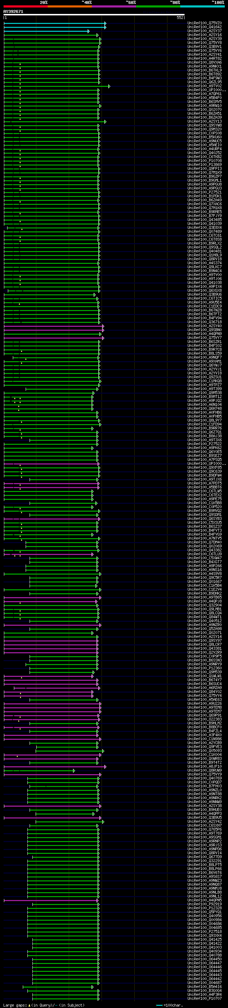Click the red 20% color legend segment
This screenshot has width=228, height=1008.
coord(26,7)
